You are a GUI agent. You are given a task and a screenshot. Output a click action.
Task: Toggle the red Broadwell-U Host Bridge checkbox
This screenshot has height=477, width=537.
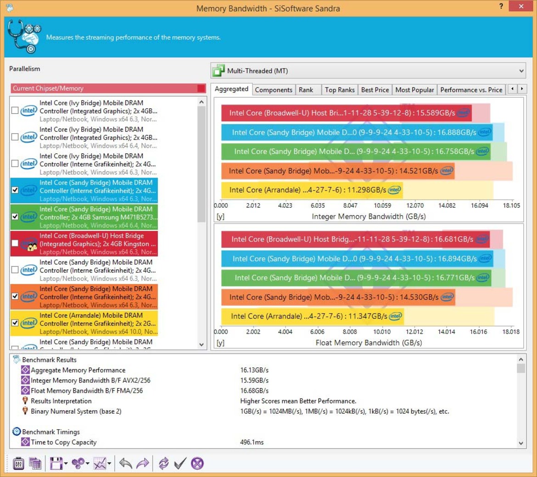[15, 243]
